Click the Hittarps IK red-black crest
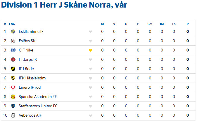Image resolution: width=197 pixels, height=121 pixels. point(13,60)
